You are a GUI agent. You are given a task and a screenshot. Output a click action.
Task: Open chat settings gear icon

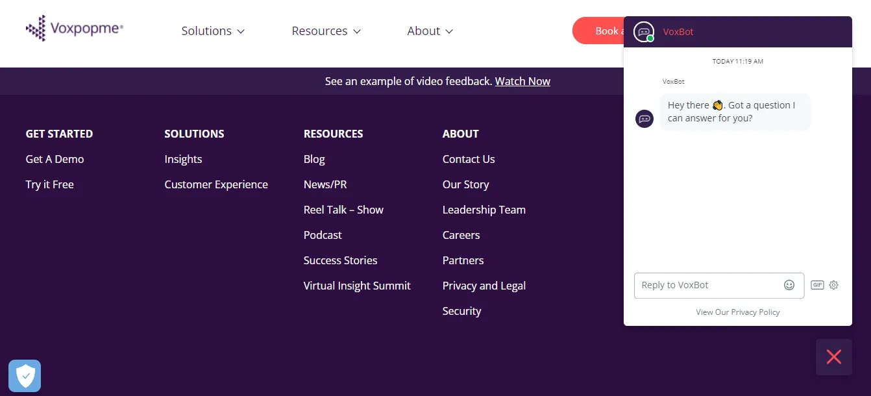point(834,285)
